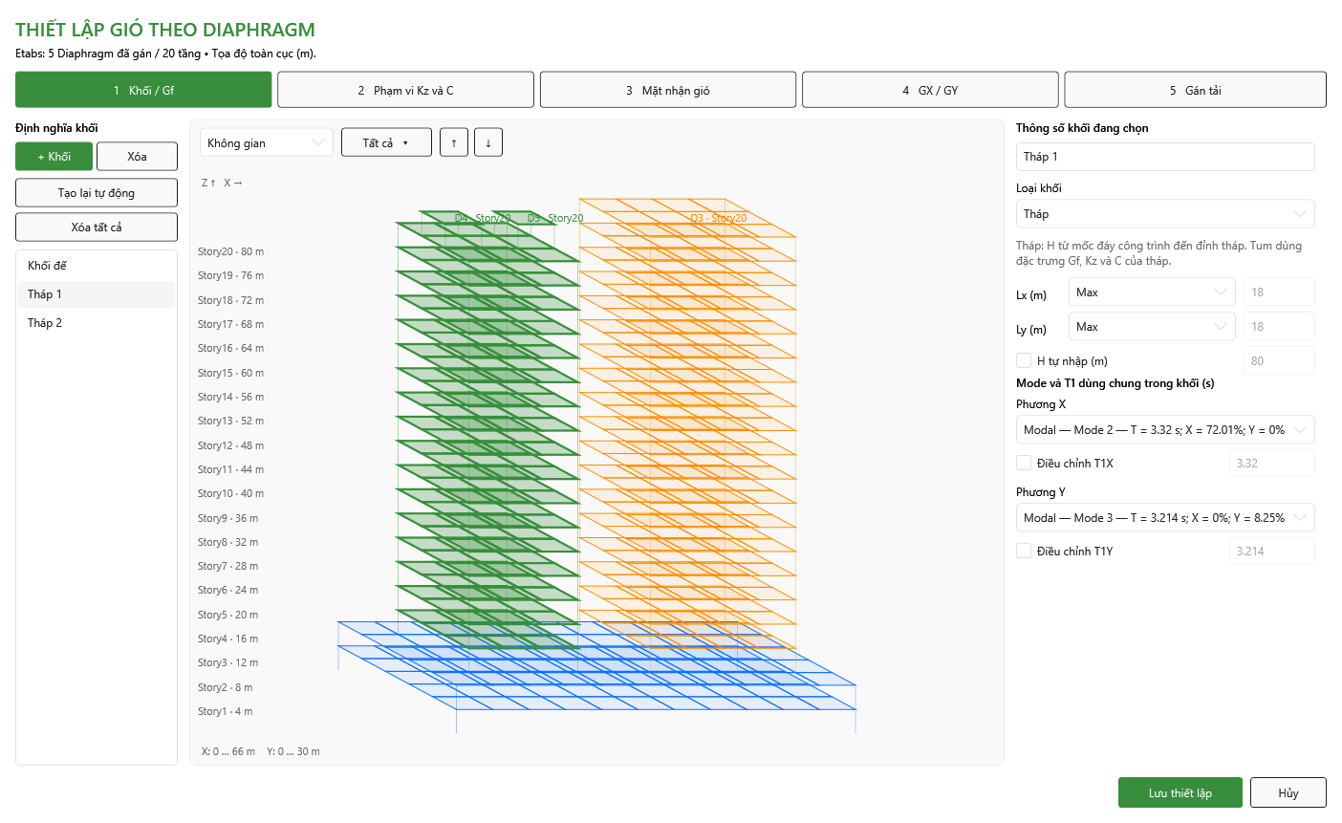Select Tháp 1 in block list

[97, 294]
